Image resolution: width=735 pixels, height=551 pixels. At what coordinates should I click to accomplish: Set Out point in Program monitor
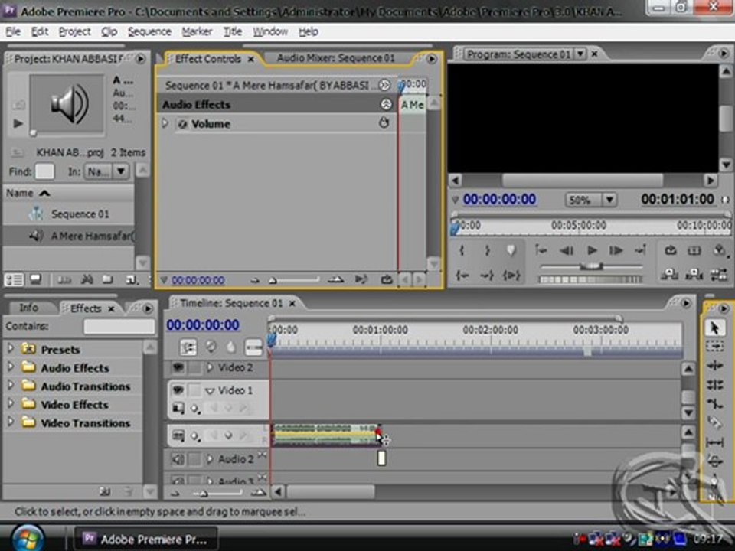pyautogui.click(x=487, y=251)
